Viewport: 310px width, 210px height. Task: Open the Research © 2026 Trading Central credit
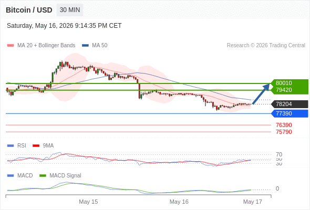tap(266, 46)
